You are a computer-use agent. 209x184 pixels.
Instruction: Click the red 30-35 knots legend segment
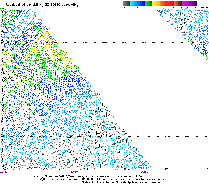pos(171,3)
